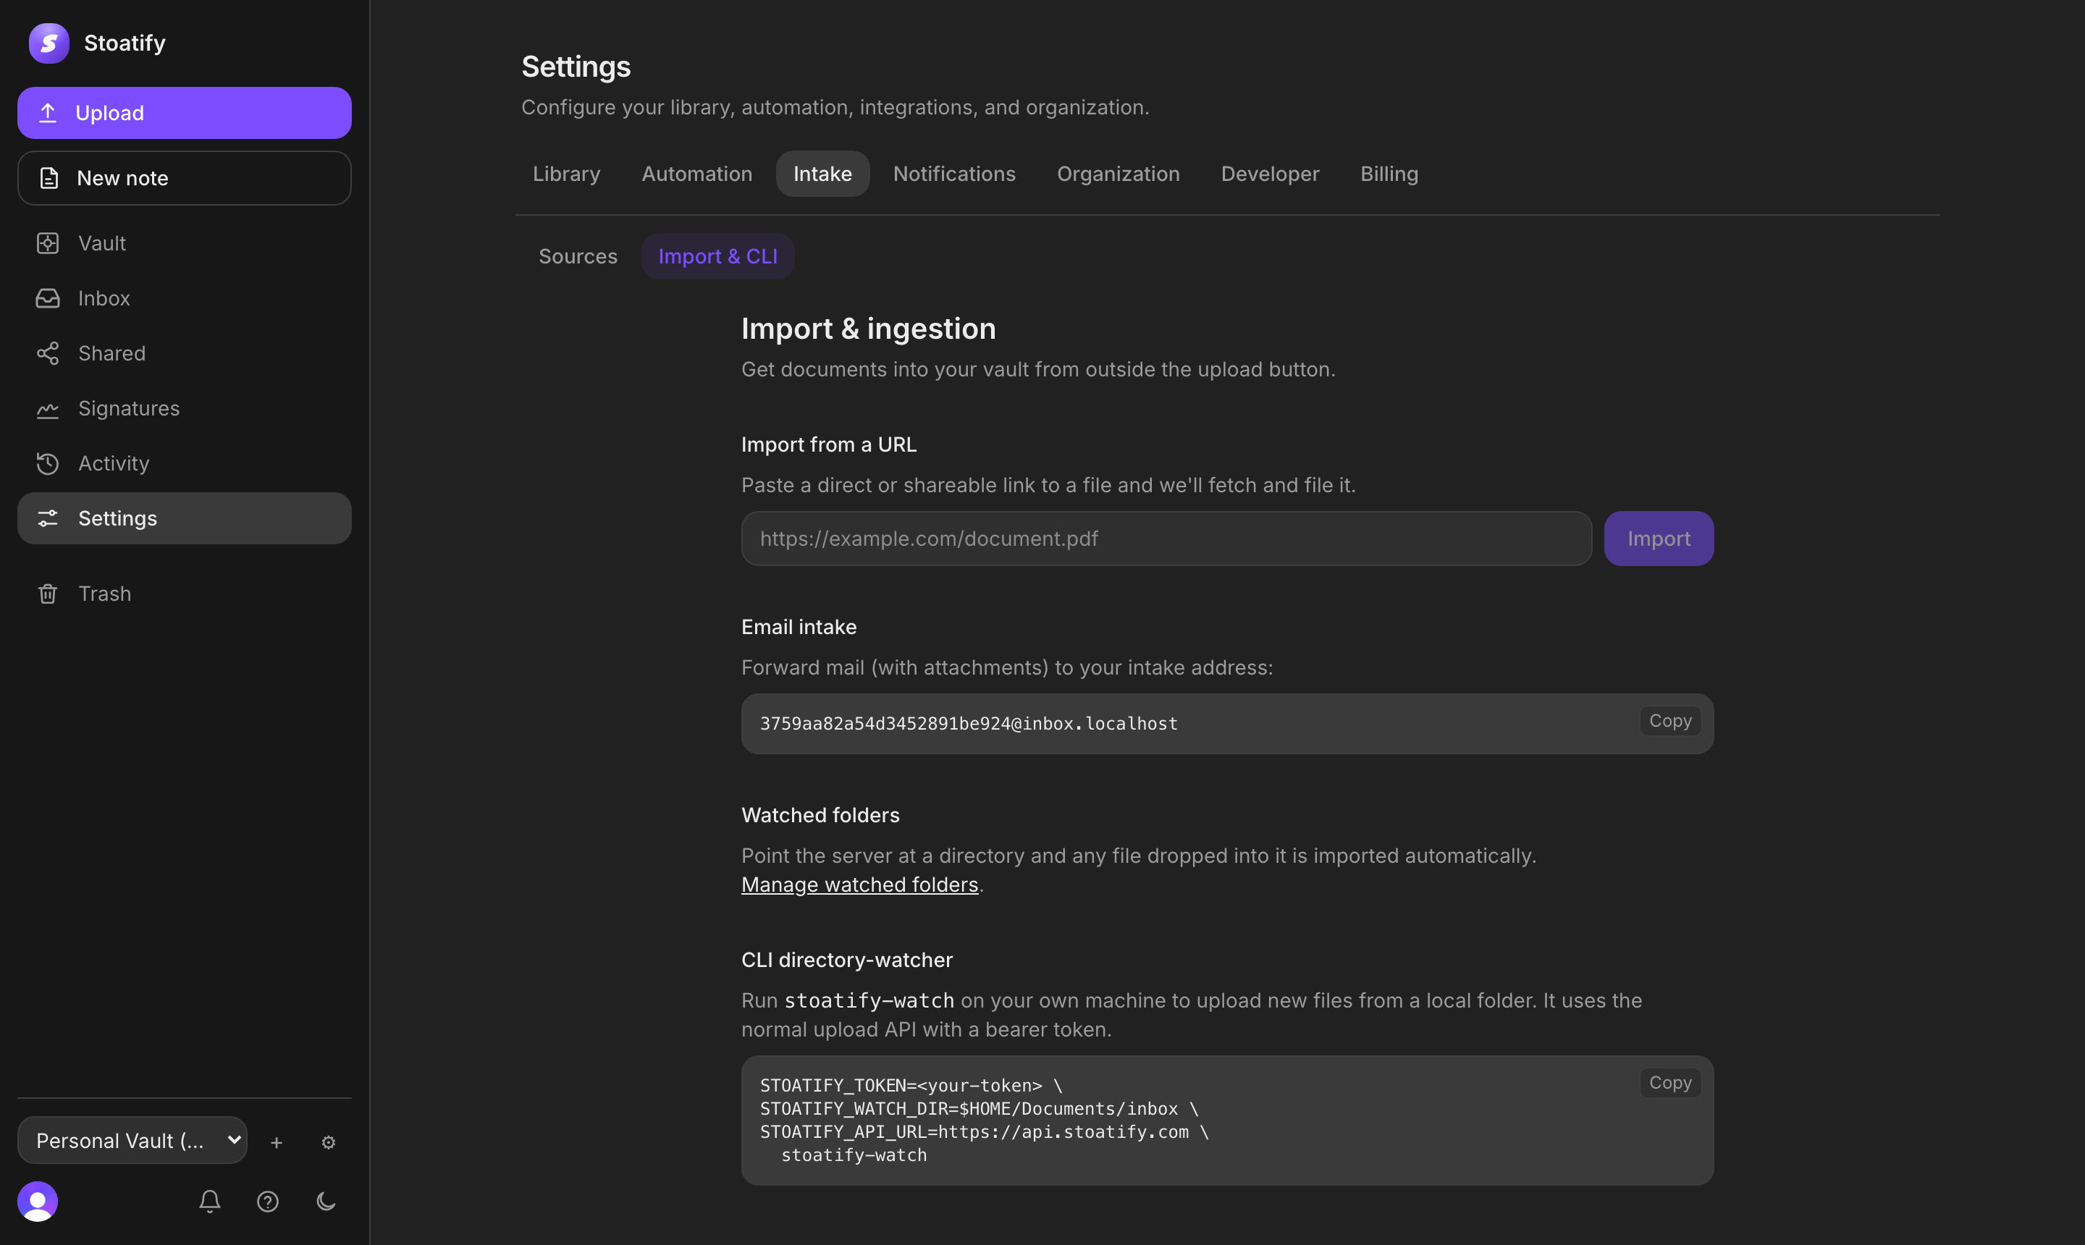Add a new vault with plus icon
2085x1245 pixels.
[276, 1141]
